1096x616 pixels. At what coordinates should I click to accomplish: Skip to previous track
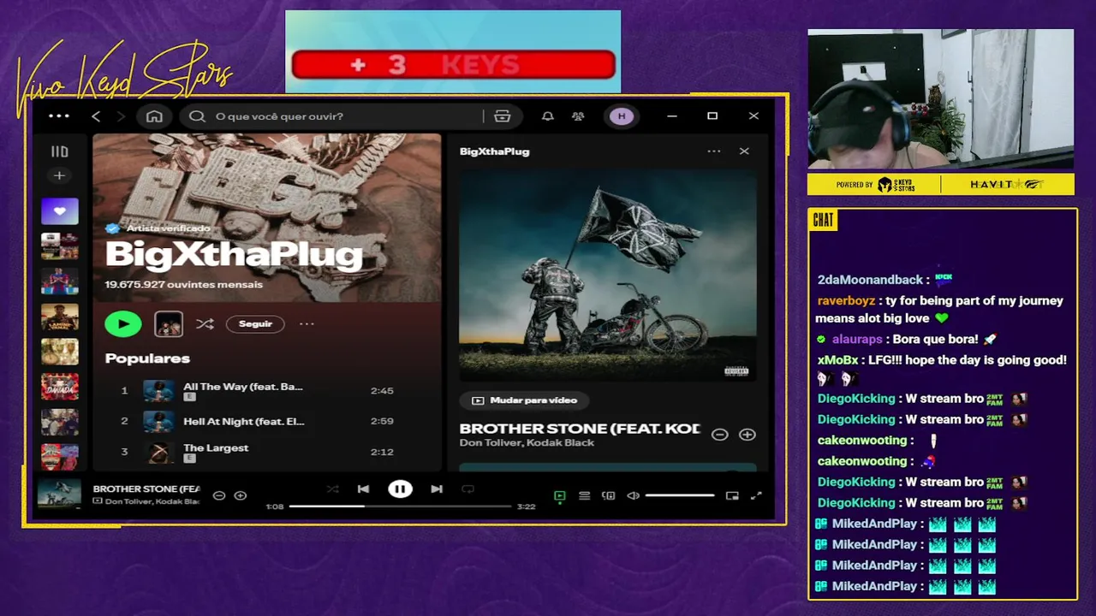363,489
